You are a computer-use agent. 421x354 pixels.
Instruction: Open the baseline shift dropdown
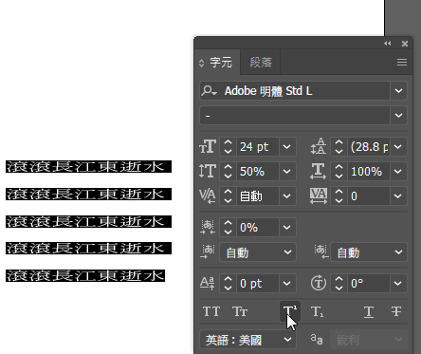[x=287, y=283]
